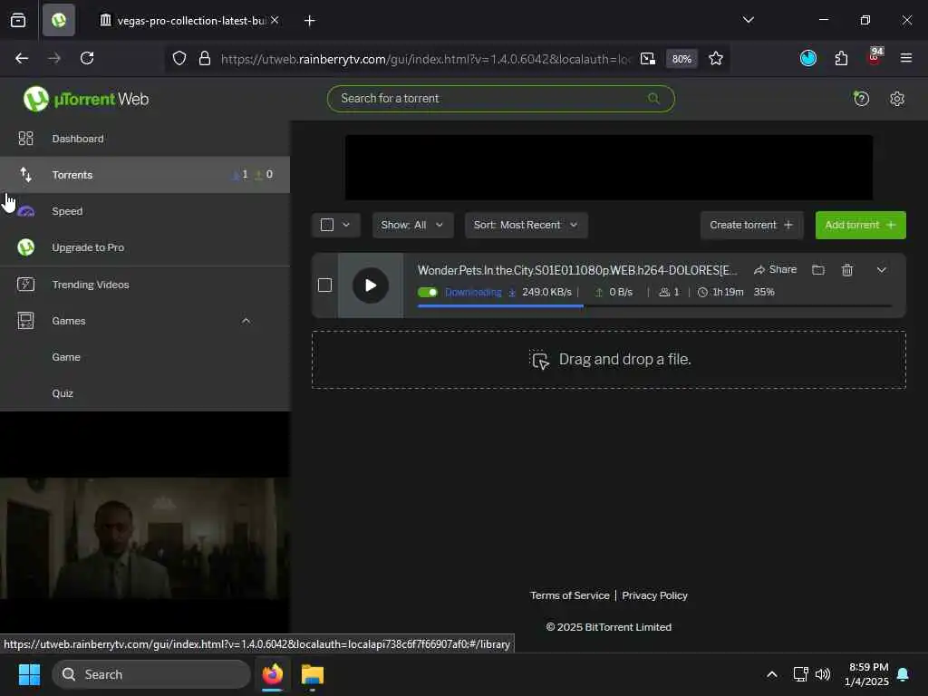Open the Dashboard sidebar item
The image size is (928, 696).
click(145, 139)
